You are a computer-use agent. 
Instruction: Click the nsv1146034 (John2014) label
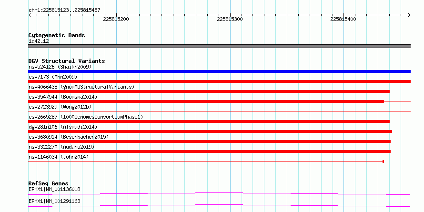coord(59,157)
